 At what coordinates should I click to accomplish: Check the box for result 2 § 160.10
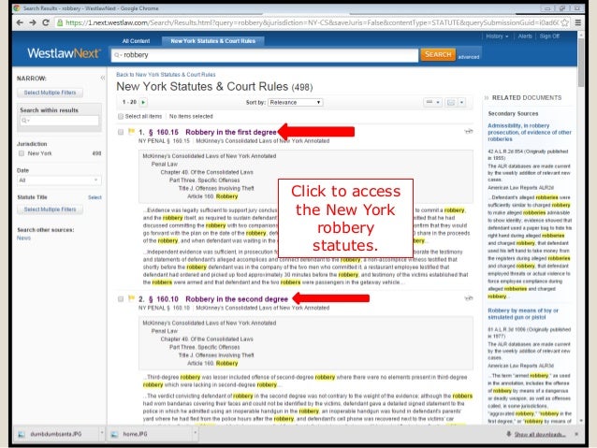pyautogui.click(x=121, y=298)
